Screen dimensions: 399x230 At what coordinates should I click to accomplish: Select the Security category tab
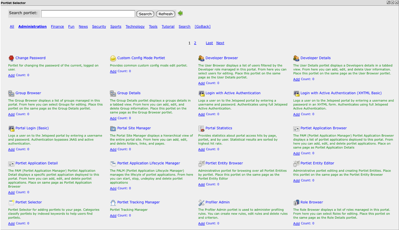99,27
